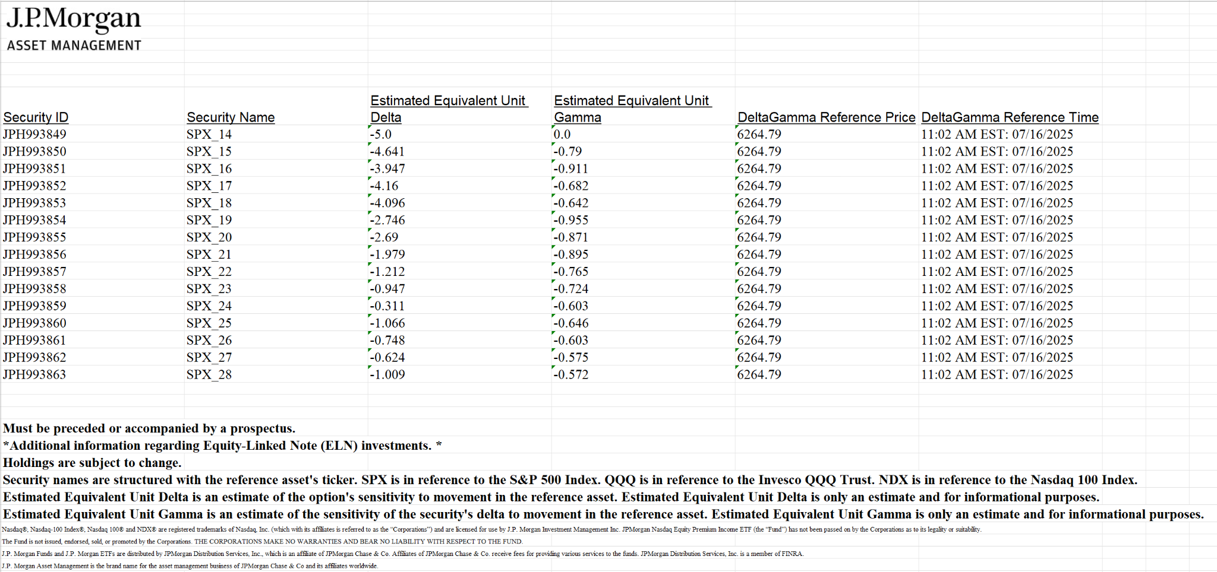Image resolution: width=1217 pixels, height=572 pixels.
Task: Select delta value -4.096
Action: pyautogui.click(x=387, y=204)
